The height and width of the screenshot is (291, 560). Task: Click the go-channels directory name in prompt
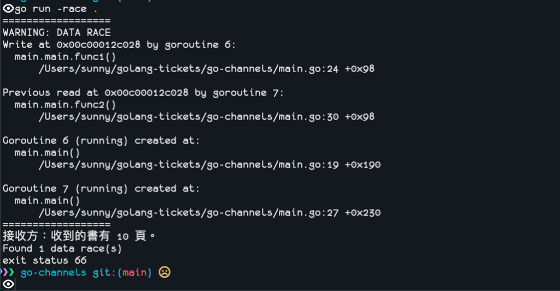pos(54,272)
